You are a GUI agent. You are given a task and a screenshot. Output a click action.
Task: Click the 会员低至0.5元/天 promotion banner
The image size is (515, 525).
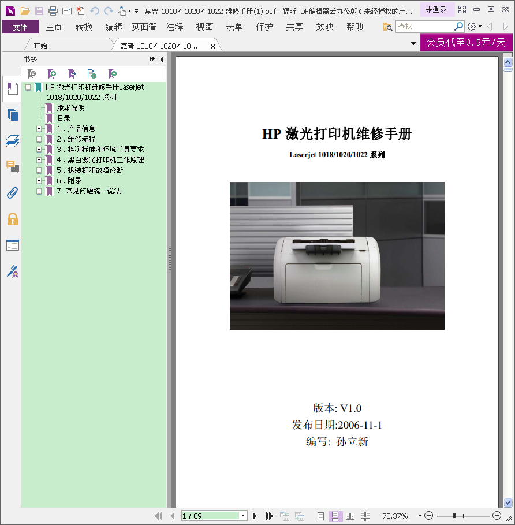pyautogui.click(x=466, y=42)
